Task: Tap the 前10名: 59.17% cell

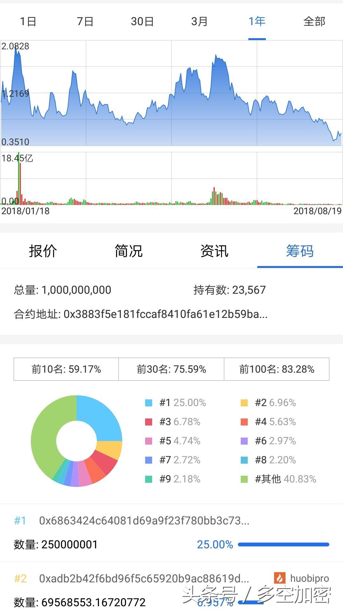Action: click(66, 369)
